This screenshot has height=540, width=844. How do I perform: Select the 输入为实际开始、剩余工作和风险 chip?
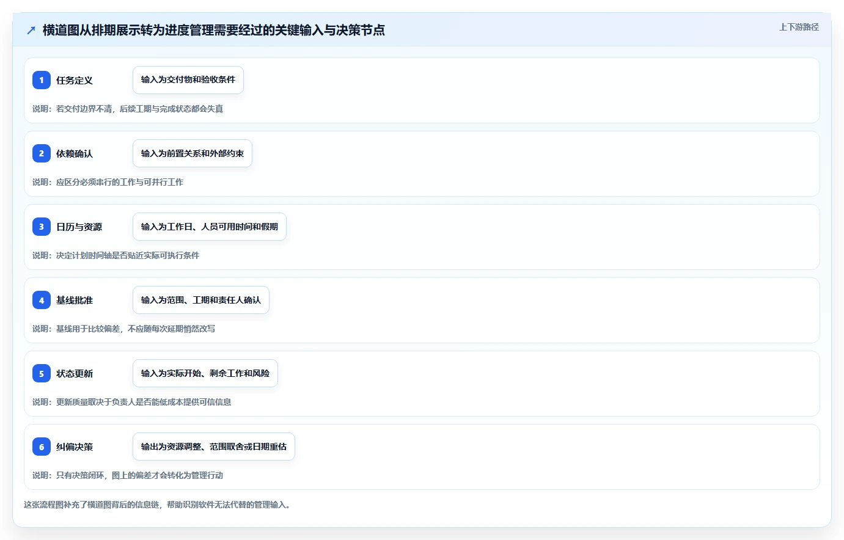(205, 373)
